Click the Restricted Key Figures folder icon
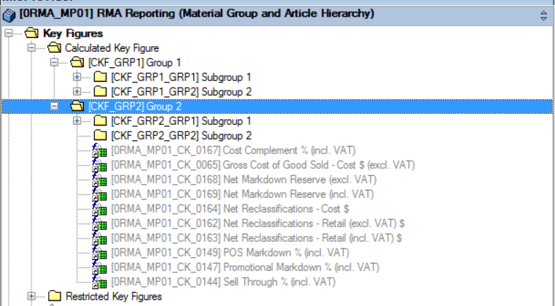This screenshot has height=306, width=555. (x=55, y=297)
